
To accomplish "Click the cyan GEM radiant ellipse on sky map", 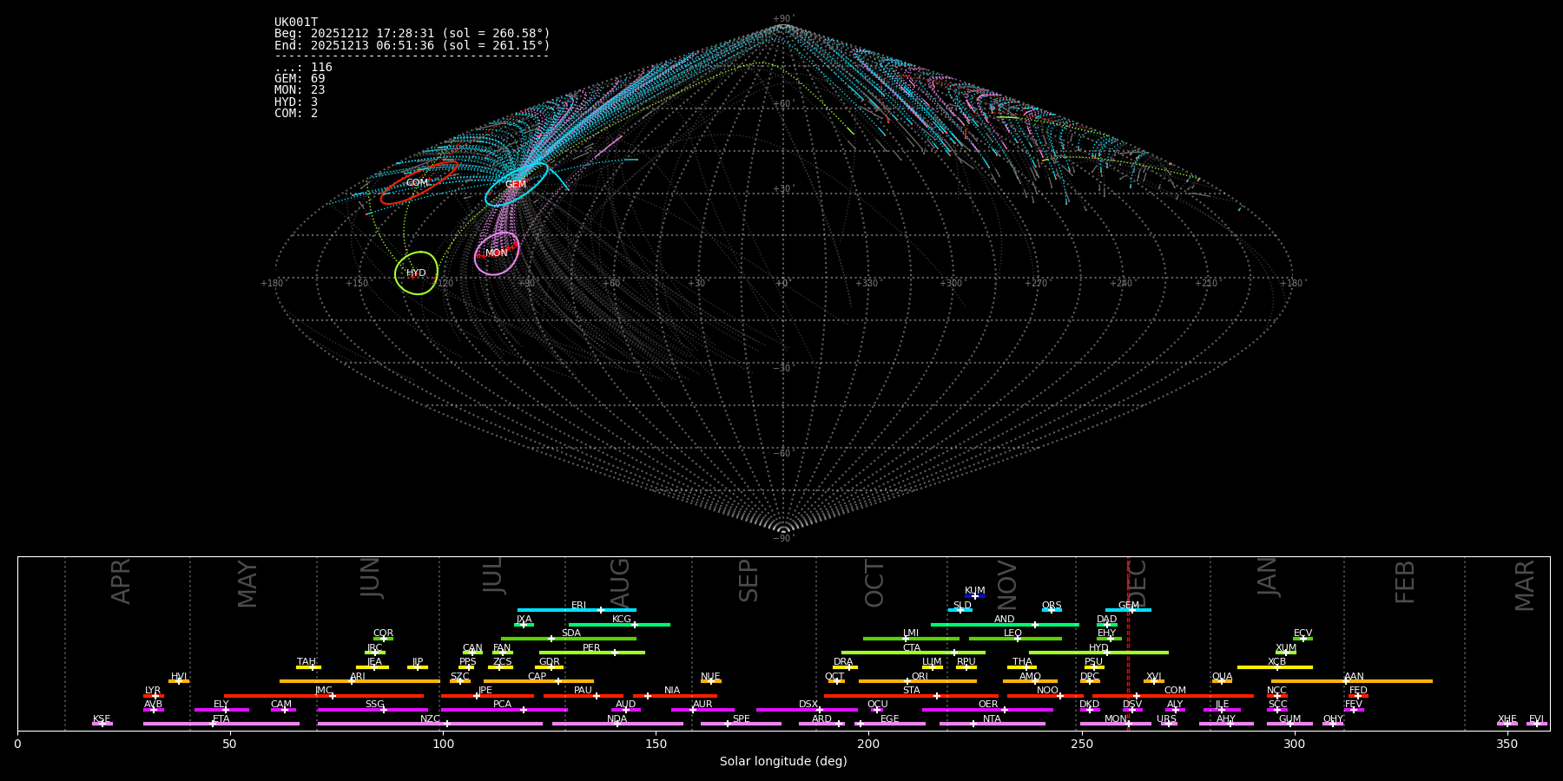I will coord(516,185).
